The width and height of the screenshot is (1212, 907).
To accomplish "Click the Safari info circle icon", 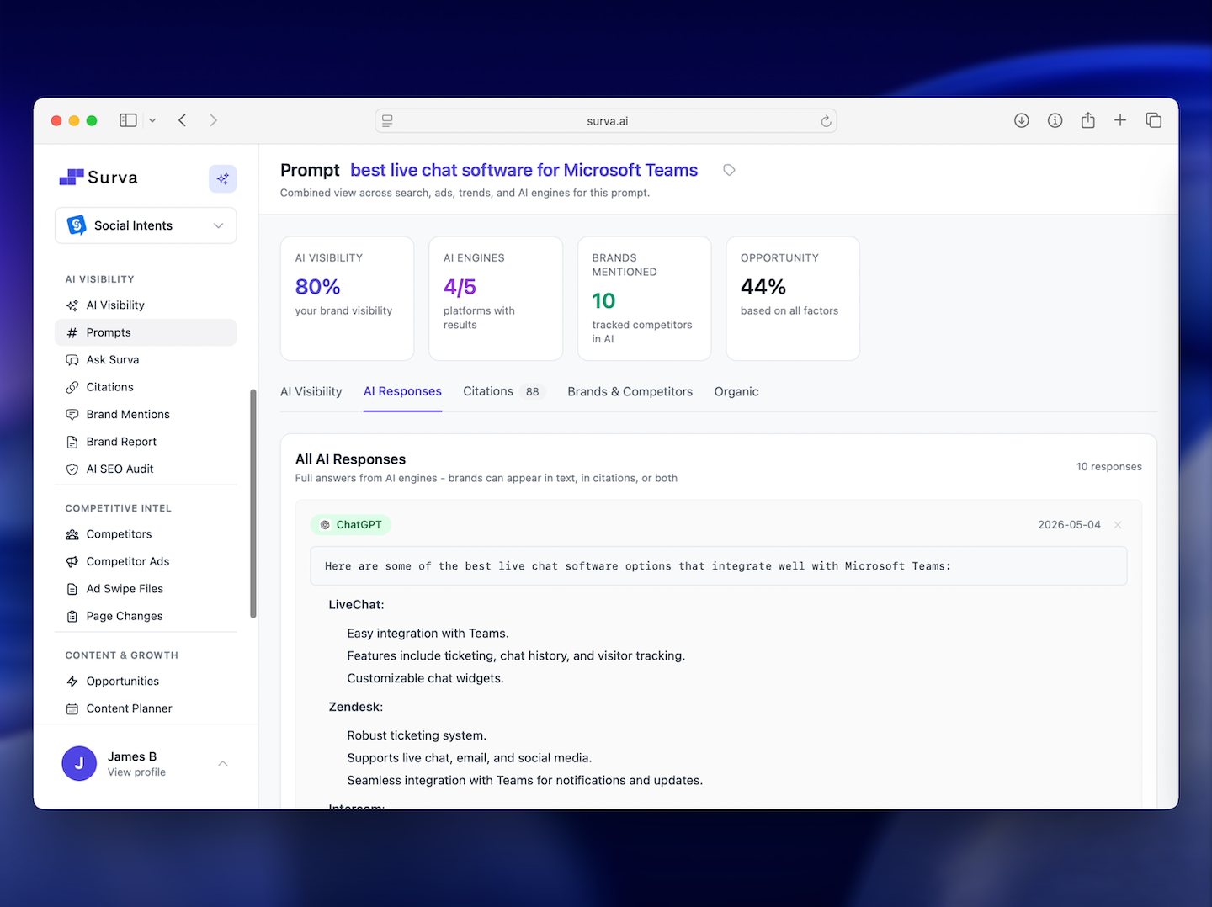I will pos(1055,120).
